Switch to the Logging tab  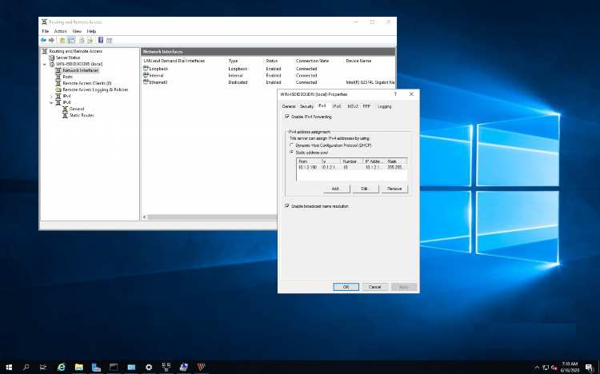coord(384,106)
